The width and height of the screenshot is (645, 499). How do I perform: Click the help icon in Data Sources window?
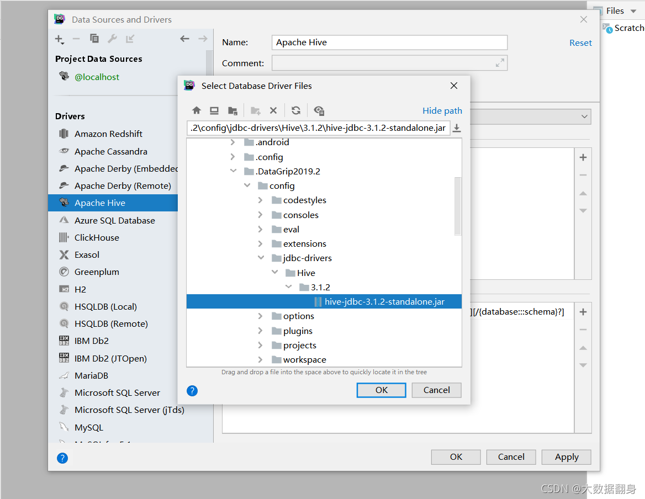62,458
